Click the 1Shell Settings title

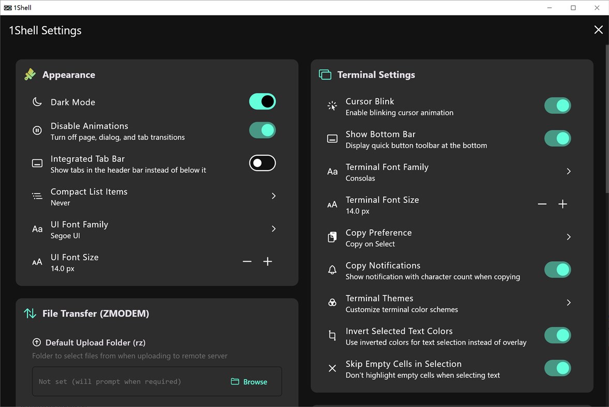(x=45, y=31)
